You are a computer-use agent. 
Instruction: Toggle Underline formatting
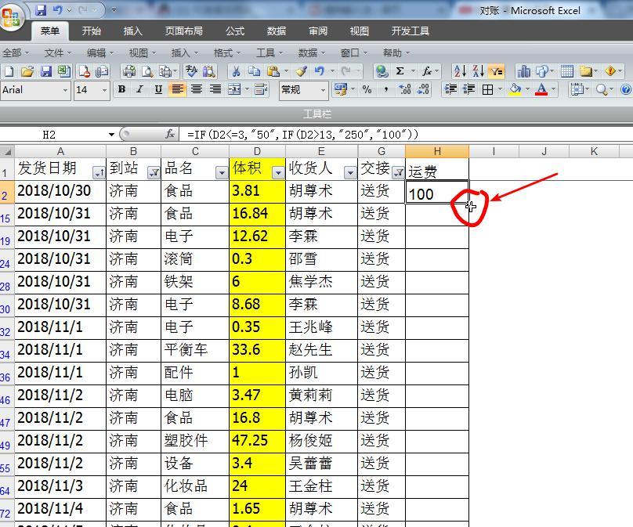click(x=159, y=89)
